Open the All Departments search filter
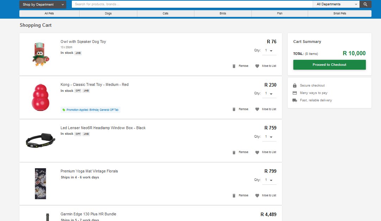 coord(336,4)
